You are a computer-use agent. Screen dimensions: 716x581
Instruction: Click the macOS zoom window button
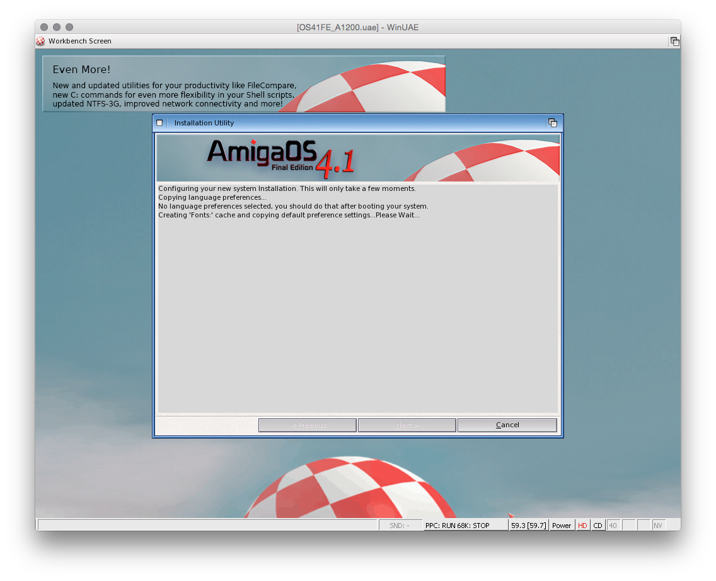click(69, 27)
